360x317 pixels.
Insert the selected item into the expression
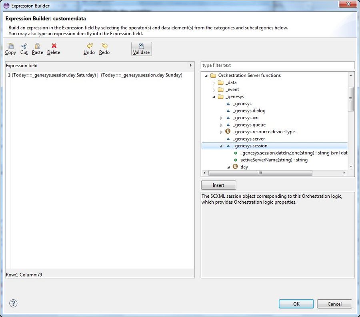(x=218, y=185)
